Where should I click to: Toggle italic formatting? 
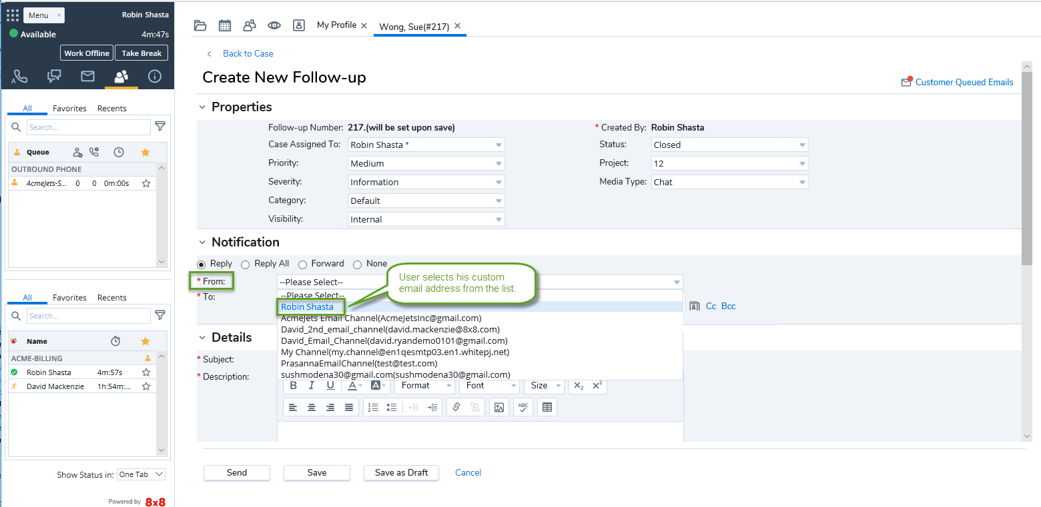point(312,386)
